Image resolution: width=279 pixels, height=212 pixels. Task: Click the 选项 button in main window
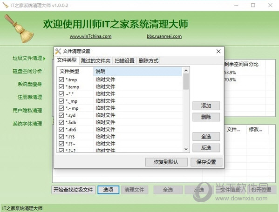(108, 190)
